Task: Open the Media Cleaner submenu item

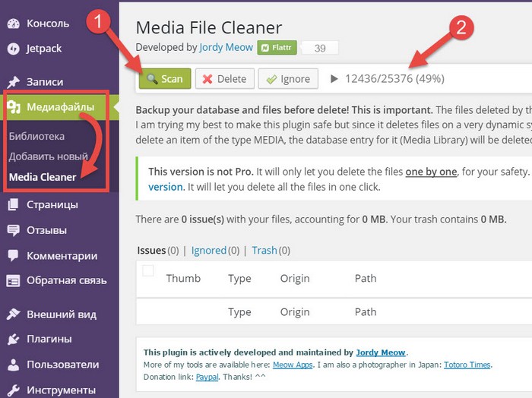Action: [43, 177]
